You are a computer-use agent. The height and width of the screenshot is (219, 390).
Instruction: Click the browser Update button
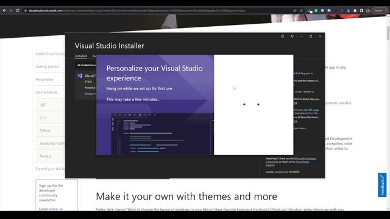pos(380,11)
